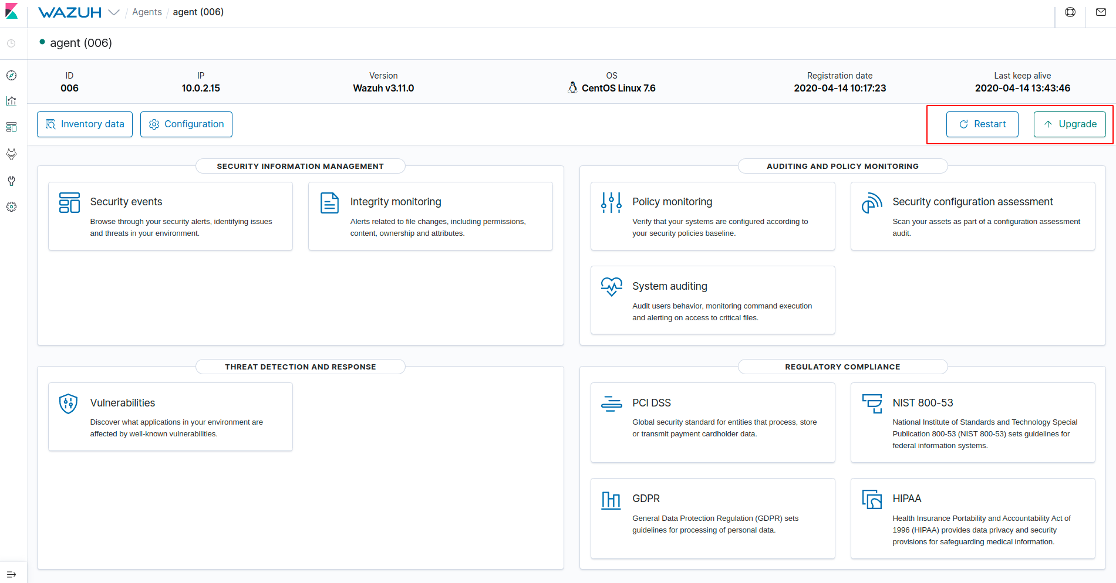Viewport: 1116px width, 583px height.
Task: Click the Kibana logo icon
Action: tap(11, 12)
